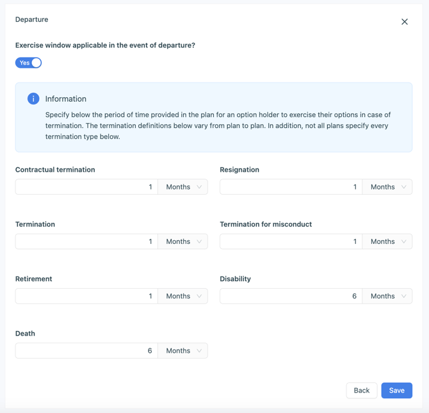The width and height of the screenshot is (429, 413).
Task: Open Contractual termination Months dropdown
Action: point(183,187)
